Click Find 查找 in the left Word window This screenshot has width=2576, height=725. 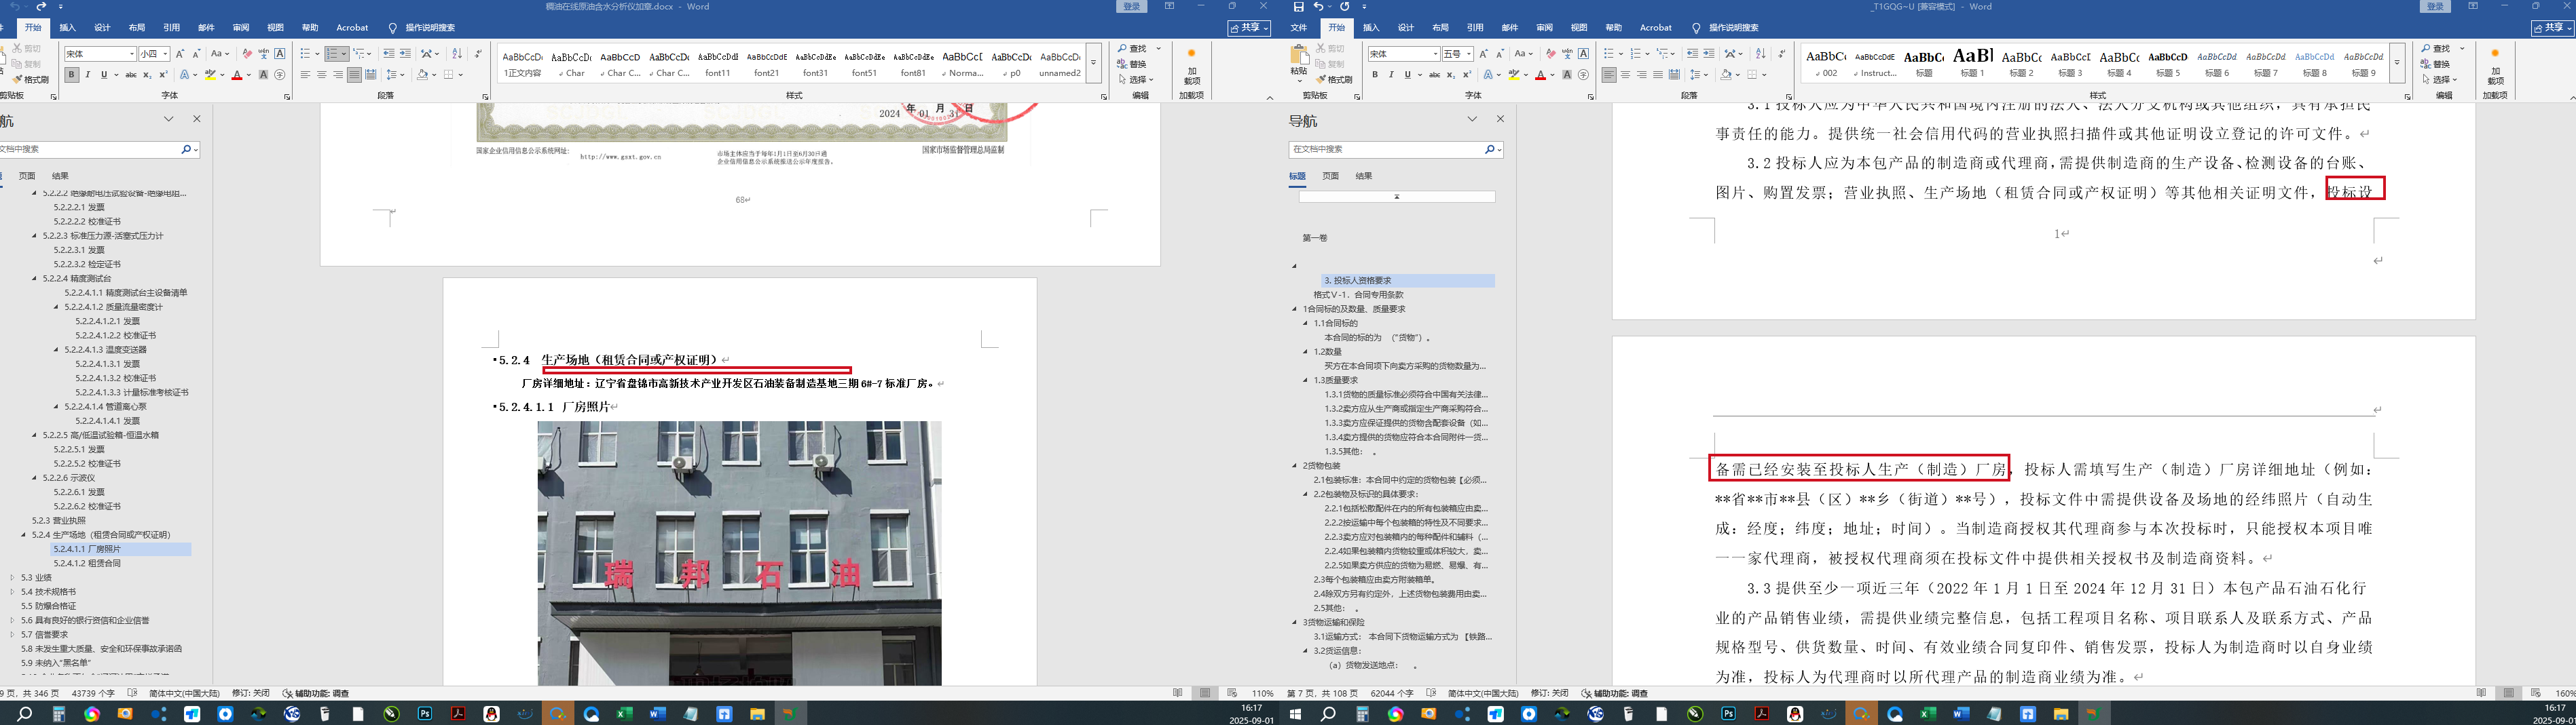1133,49
